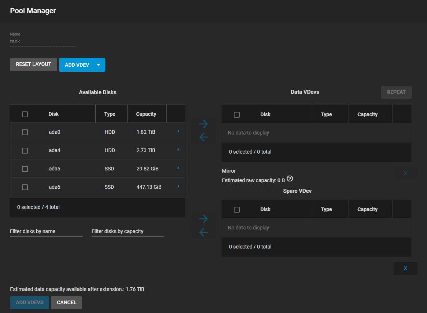Click the Cancel button
The height and width of the screenshot is (313, 427).
[x=66, y=303]
